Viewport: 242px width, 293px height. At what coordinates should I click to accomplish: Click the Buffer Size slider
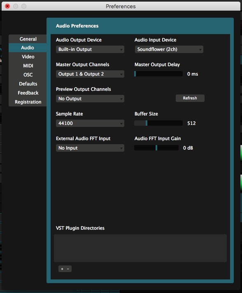158,123
